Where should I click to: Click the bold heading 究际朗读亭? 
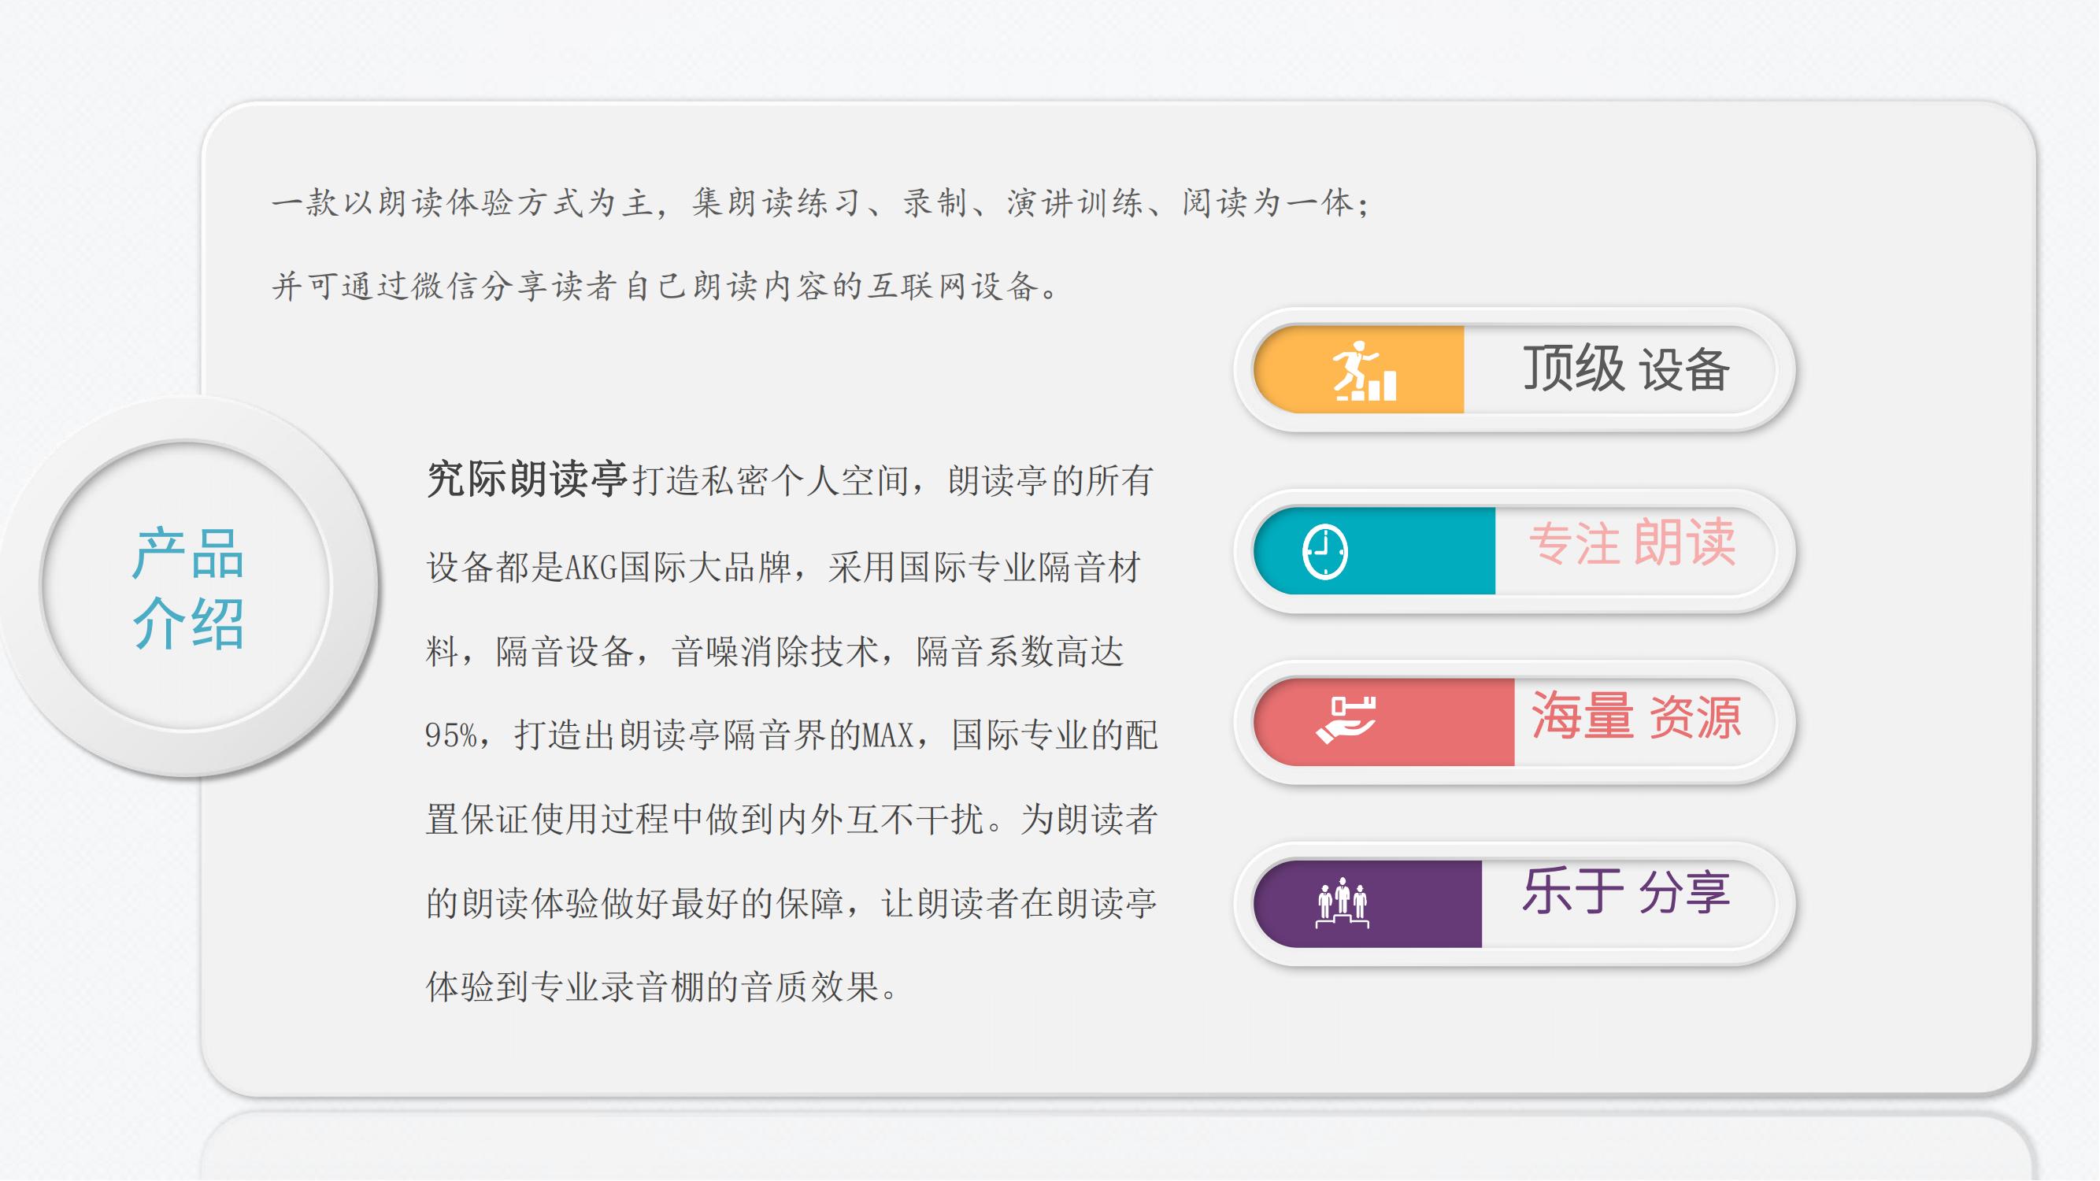pyautogui.click(x=527, y=479)
